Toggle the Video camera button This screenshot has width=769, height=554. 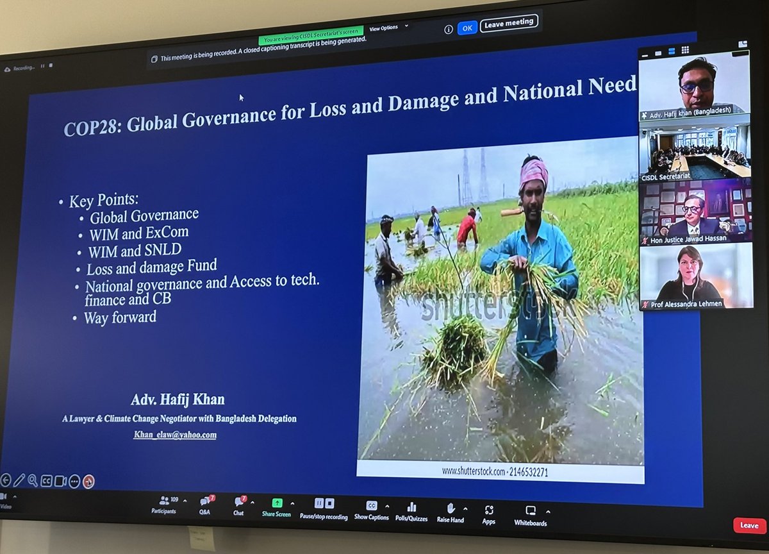[x=4, y=500]
